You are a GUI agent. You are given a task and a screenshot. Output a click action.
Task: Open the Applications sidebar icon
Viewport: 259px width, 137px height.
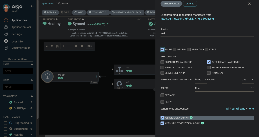click(x=6, y=20)
